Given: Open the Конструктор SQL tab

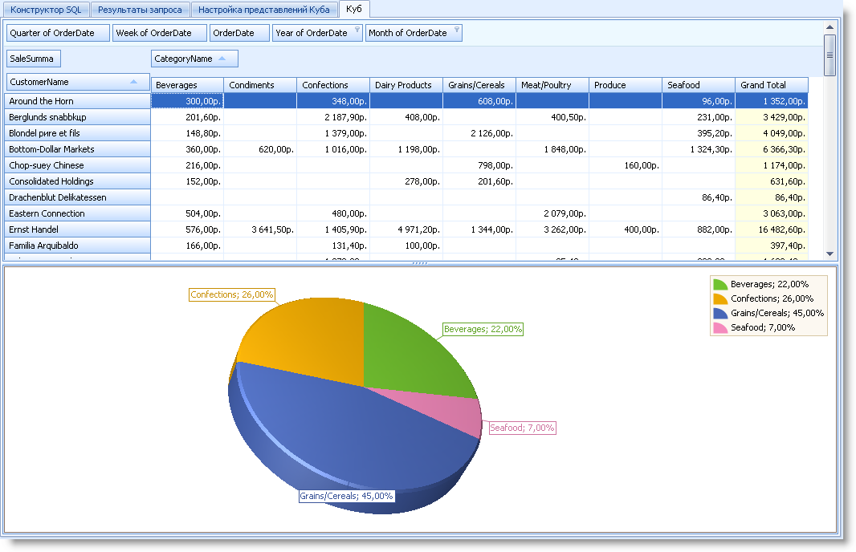Looking at the screenshot, I should [x=46, y=10].
